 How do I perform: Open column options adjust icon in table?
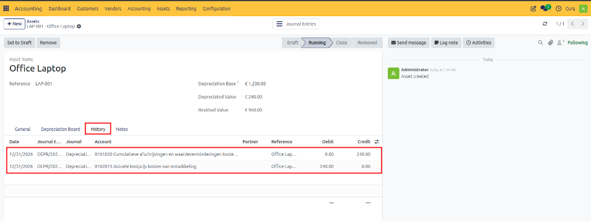[377, 142]
